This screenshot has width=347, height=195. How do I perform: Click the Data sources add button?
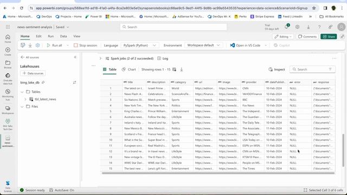(x=33, y=74)
